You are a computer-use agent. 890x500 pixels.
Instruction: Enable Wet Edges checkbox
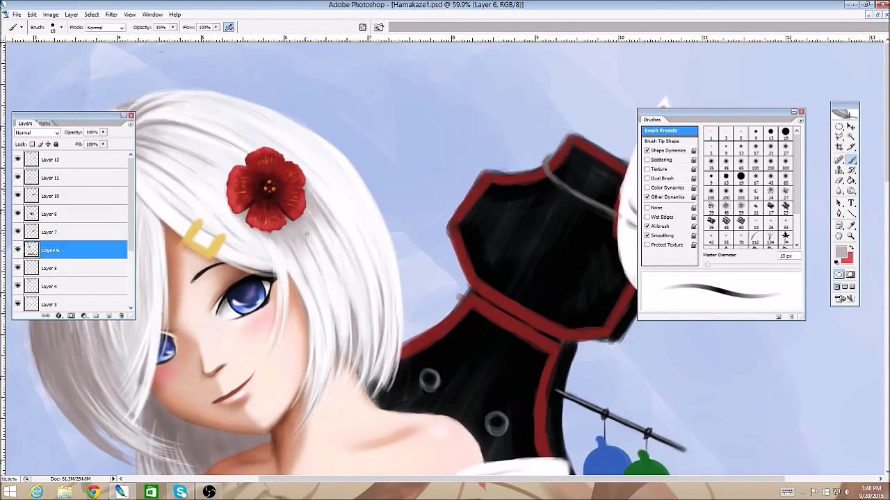647,217
